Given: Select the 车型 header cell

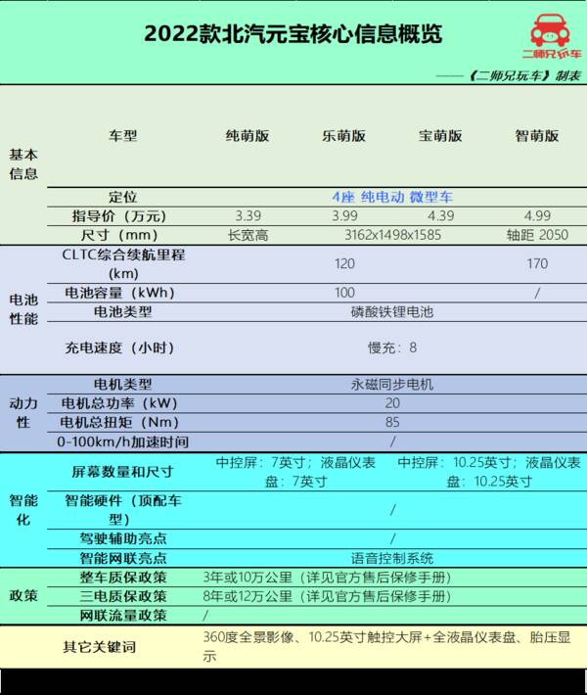Looking at the screenshot, I should point(122,136).
